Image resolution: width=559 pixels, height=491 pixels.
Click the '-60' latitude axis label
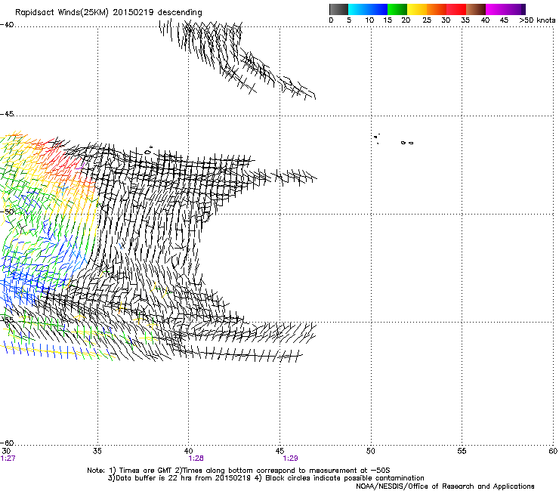point(7,443)
